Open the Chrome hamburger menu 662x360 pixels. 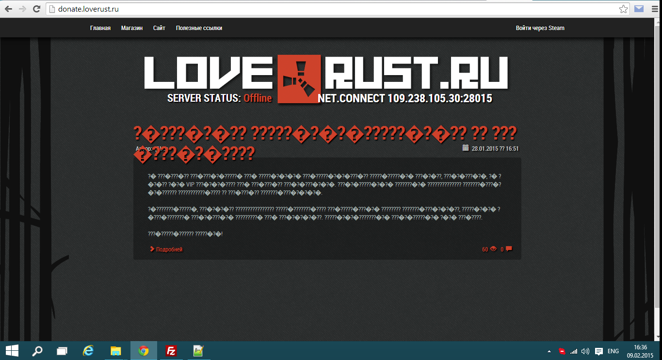coord(654,9)
